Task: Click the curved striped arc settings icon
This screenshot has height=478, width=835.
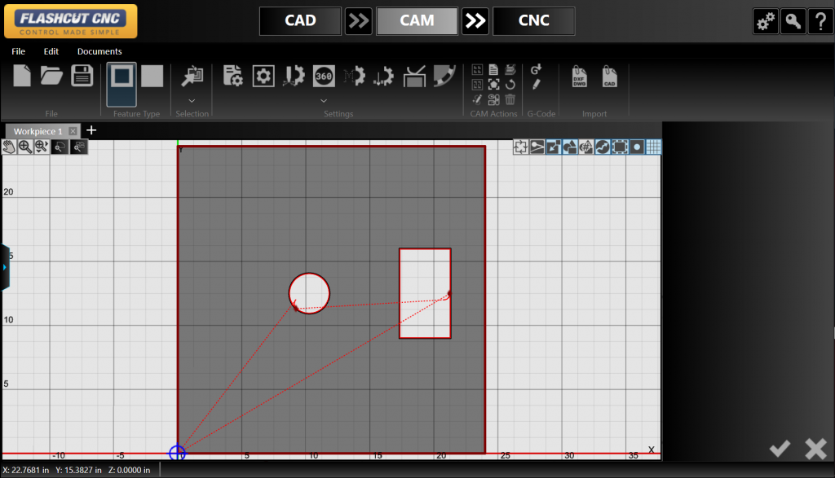Action: [x=444, y=76]
